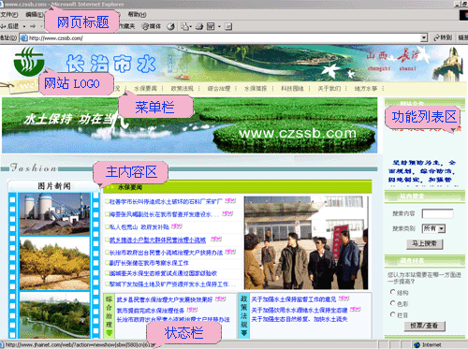Open the History icon in IE toolbar

[170, 27]
